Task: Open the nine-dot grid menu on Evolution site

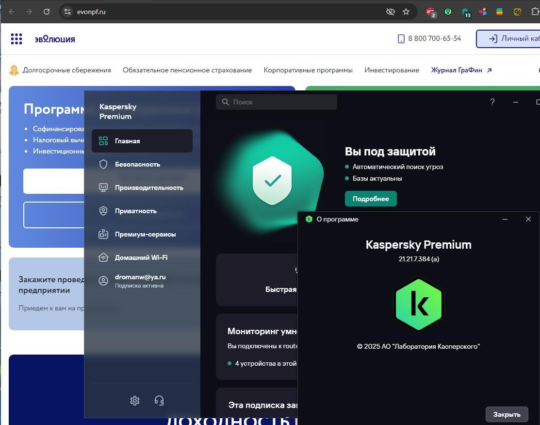Action: pyautogui.click(x=16, y=39)
